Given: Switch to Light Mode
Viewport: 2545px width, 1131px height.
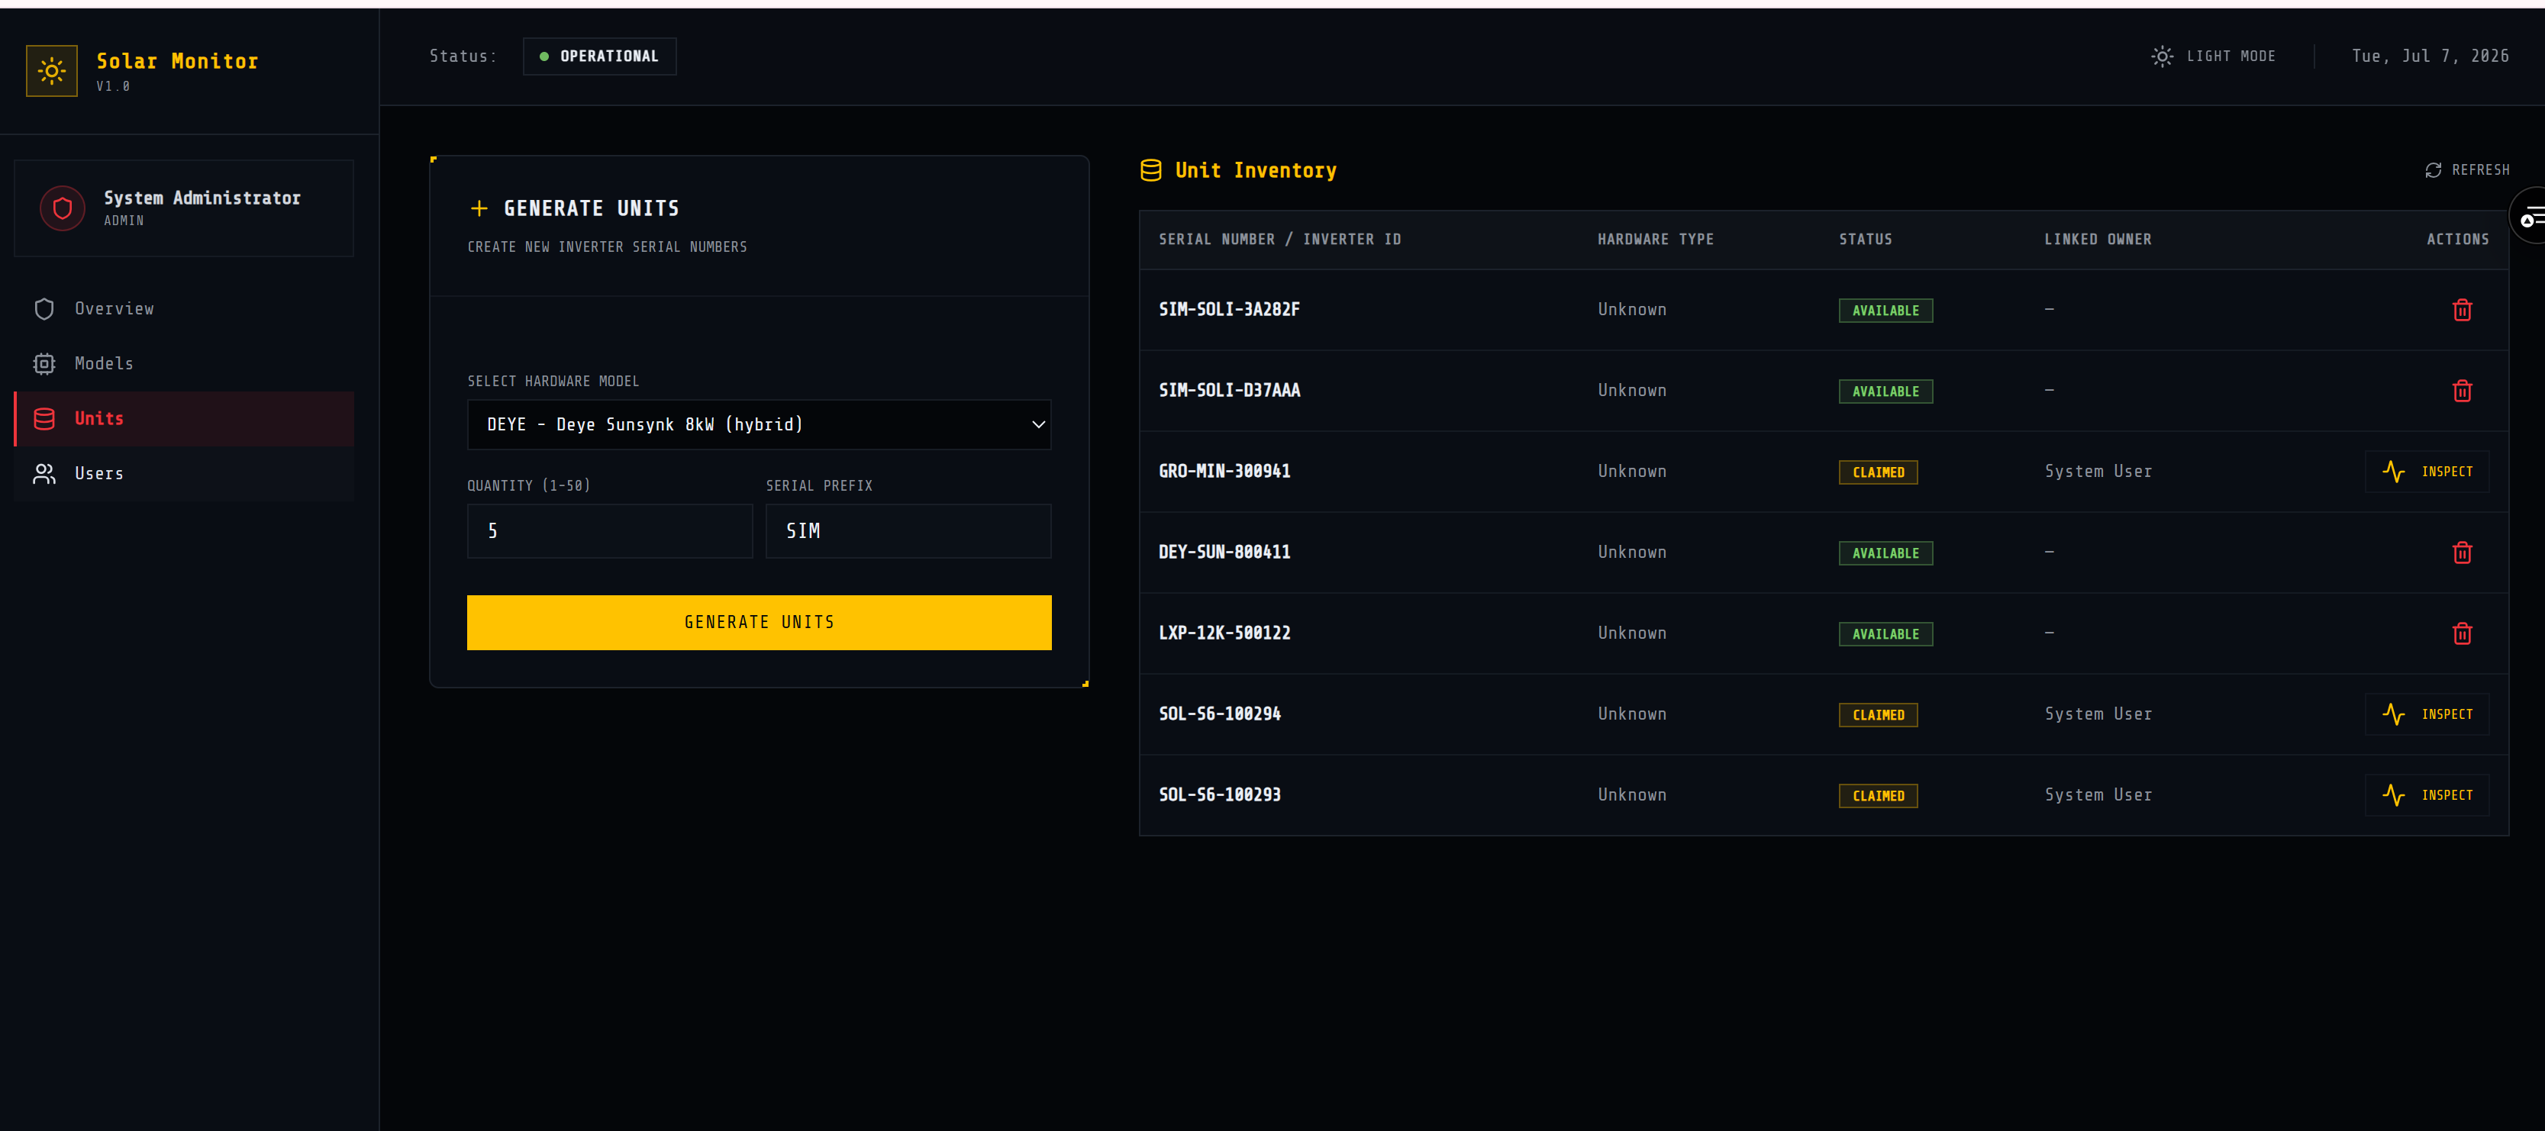Looking at the screenshot, I should pyautogui.click(x=2213, y=56).
